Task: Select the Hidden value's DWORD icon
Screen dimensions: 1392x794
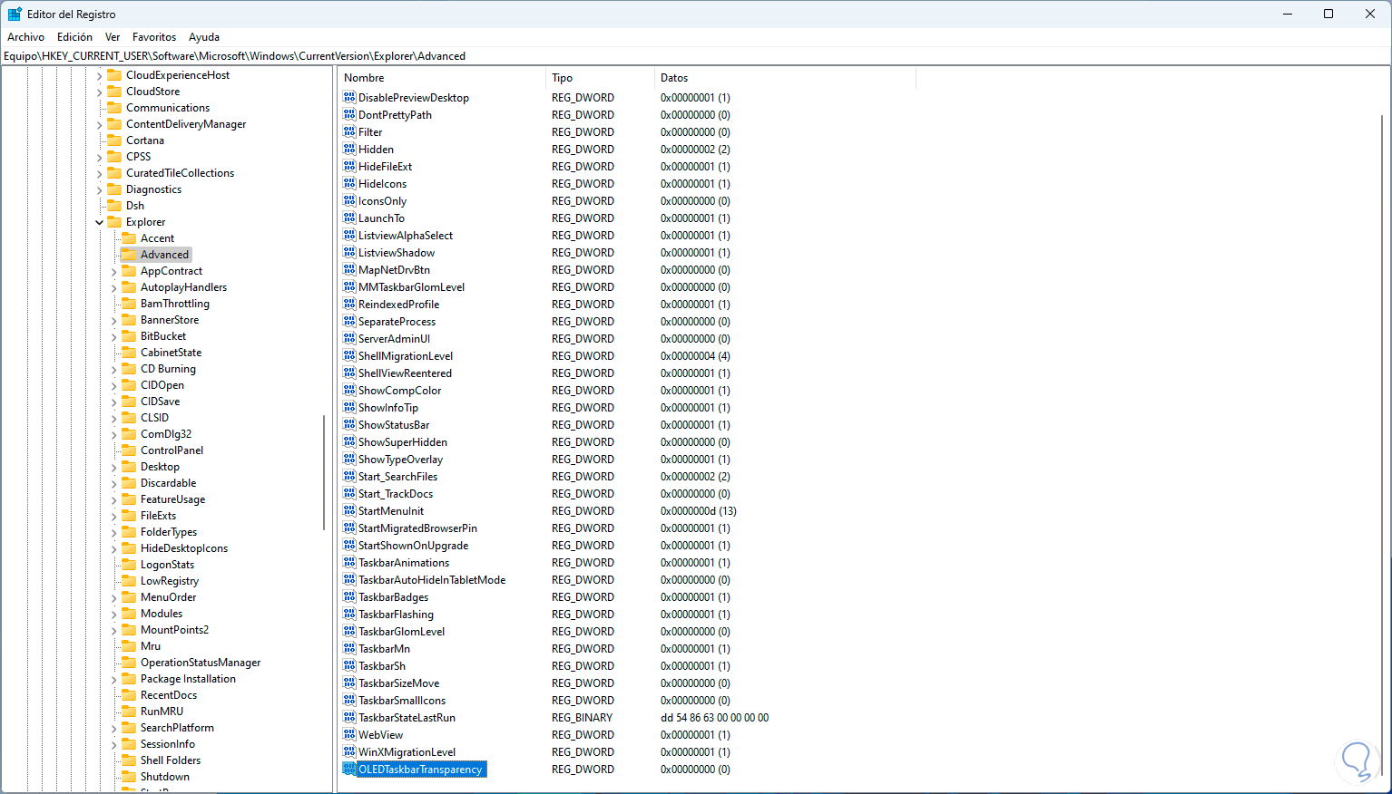Action: coord(349,149)
